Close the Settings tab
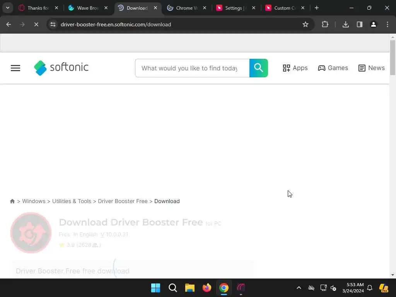This screenshot has height=297, width=396. [254, 8]
